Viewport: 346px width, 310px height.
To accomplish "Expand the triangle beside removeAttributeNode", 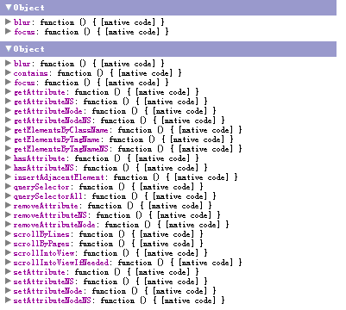I will [x=8, y=224].
